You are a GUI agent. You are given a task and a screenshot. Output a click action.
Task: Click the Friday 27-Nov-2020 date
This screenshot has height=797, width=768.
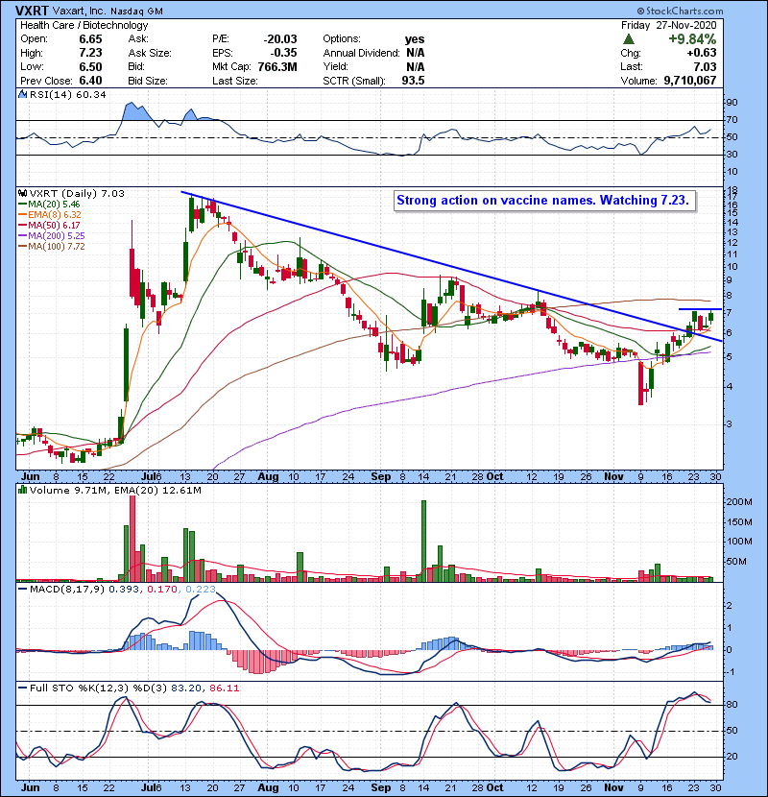coord(668,25)
